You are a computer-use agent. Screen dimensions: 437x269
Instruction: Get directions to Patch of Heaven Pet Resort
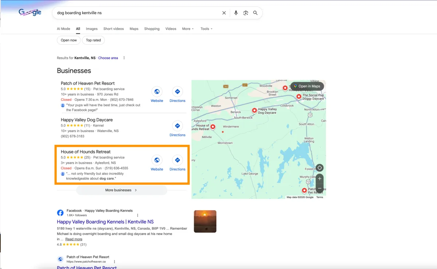coord(177,92)
